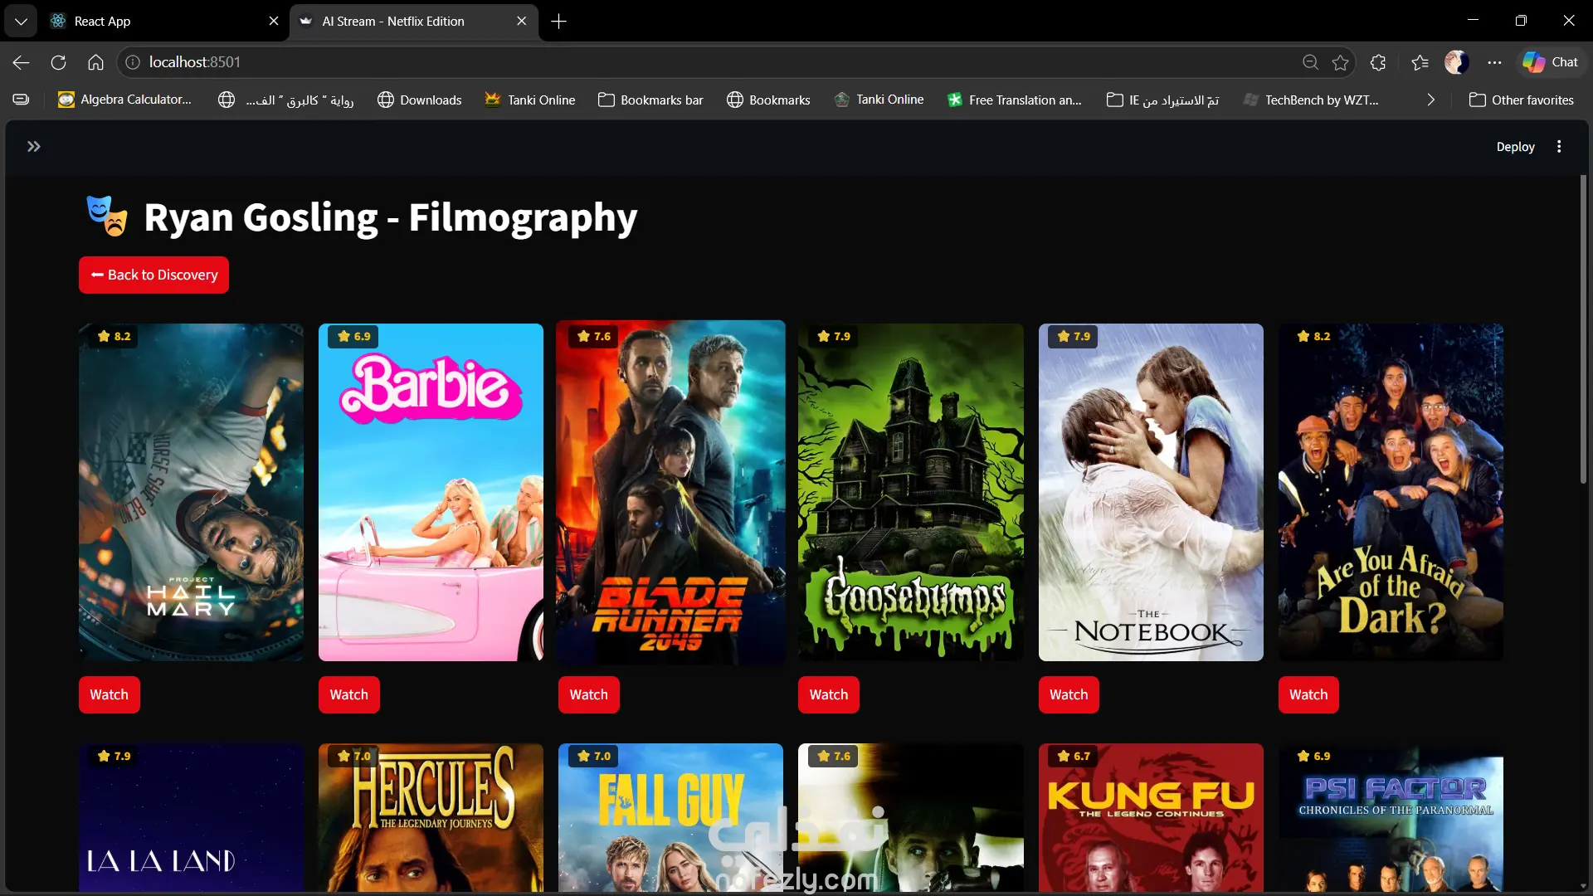Screen dimensions: 1593x896
Task: Open the PSI Factor poster
Action: click(x=1391, y=817)
